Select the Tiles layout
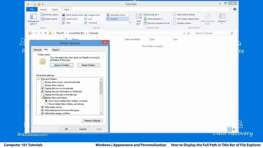 pos(67,23)
